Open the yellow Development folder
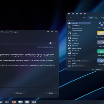Screen dimensions: 104x104 (x=101, y=33)
